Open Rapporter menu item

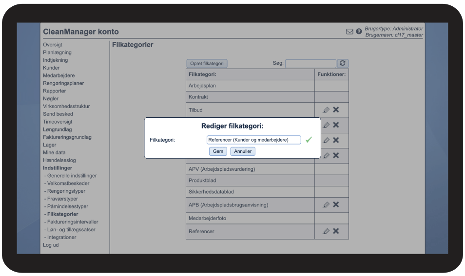coord(54,91)
